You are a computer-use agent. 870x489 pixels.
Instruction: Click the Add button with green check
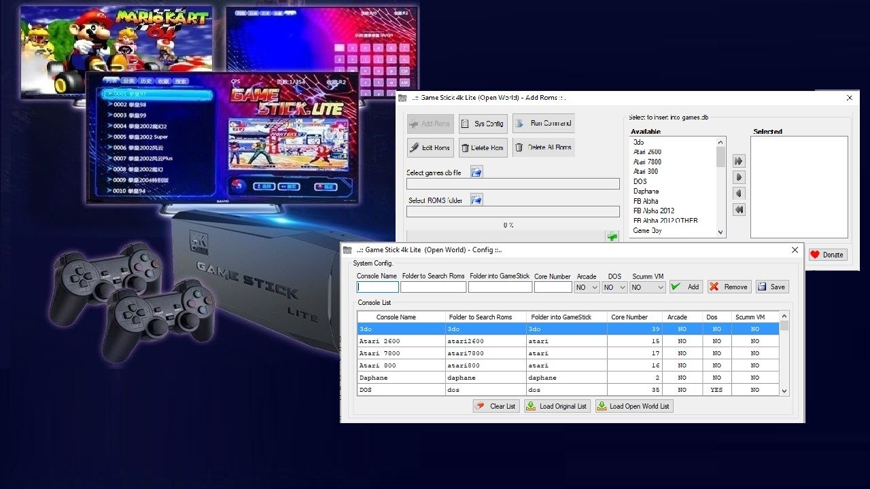point(686,287)
